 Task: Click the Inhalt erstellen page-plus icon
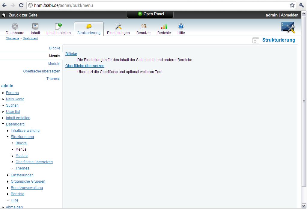click(x=58, y=26)
